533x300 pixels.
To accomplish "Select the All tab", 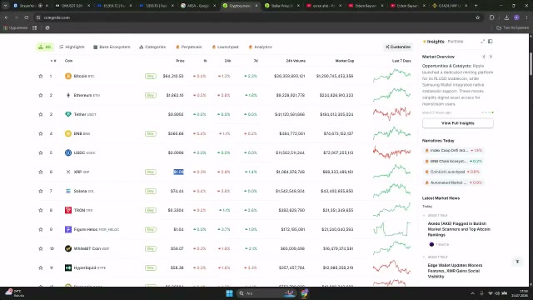I will (x=45, y=47).
